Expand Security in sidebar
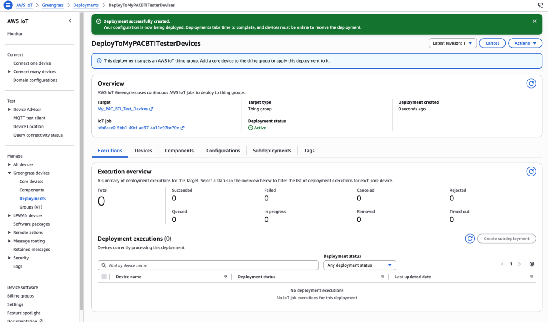 [9, 258]
